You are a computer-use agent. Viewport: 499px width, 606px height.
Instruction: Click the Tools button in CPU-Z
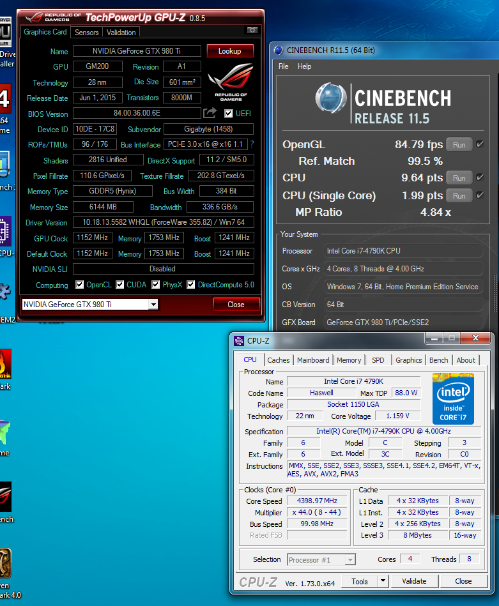point(360,581)
